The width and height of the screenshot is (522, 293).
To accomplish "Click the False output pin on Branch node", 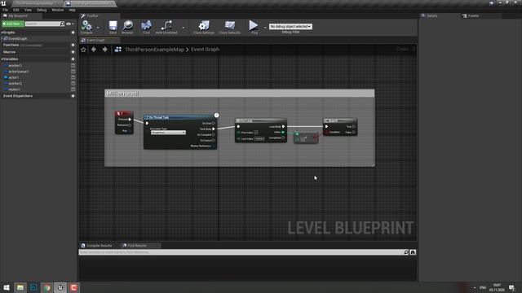I will pos(353,132).
